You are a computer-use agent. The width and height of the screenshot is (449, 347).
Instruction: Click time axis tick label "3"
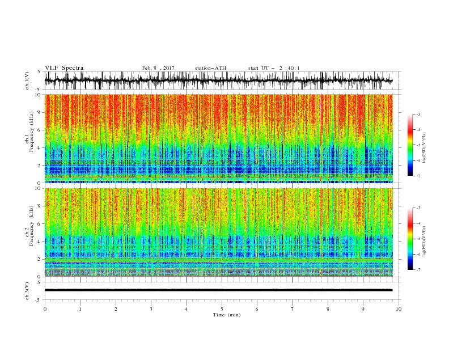pyautogui.click(x=151, y=309)
